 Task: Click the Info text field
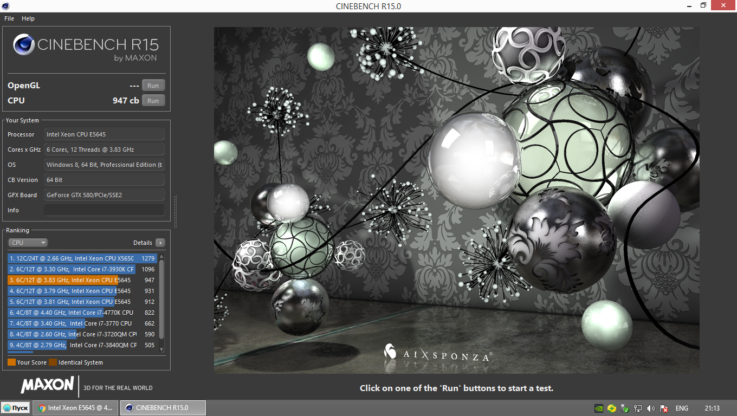click(x=104, y=210)
